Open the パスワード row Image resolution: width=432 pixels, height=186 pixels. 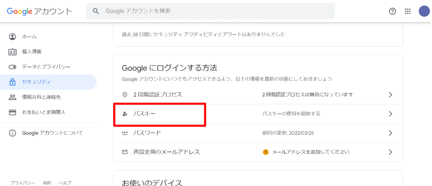[x=258, y=133]
